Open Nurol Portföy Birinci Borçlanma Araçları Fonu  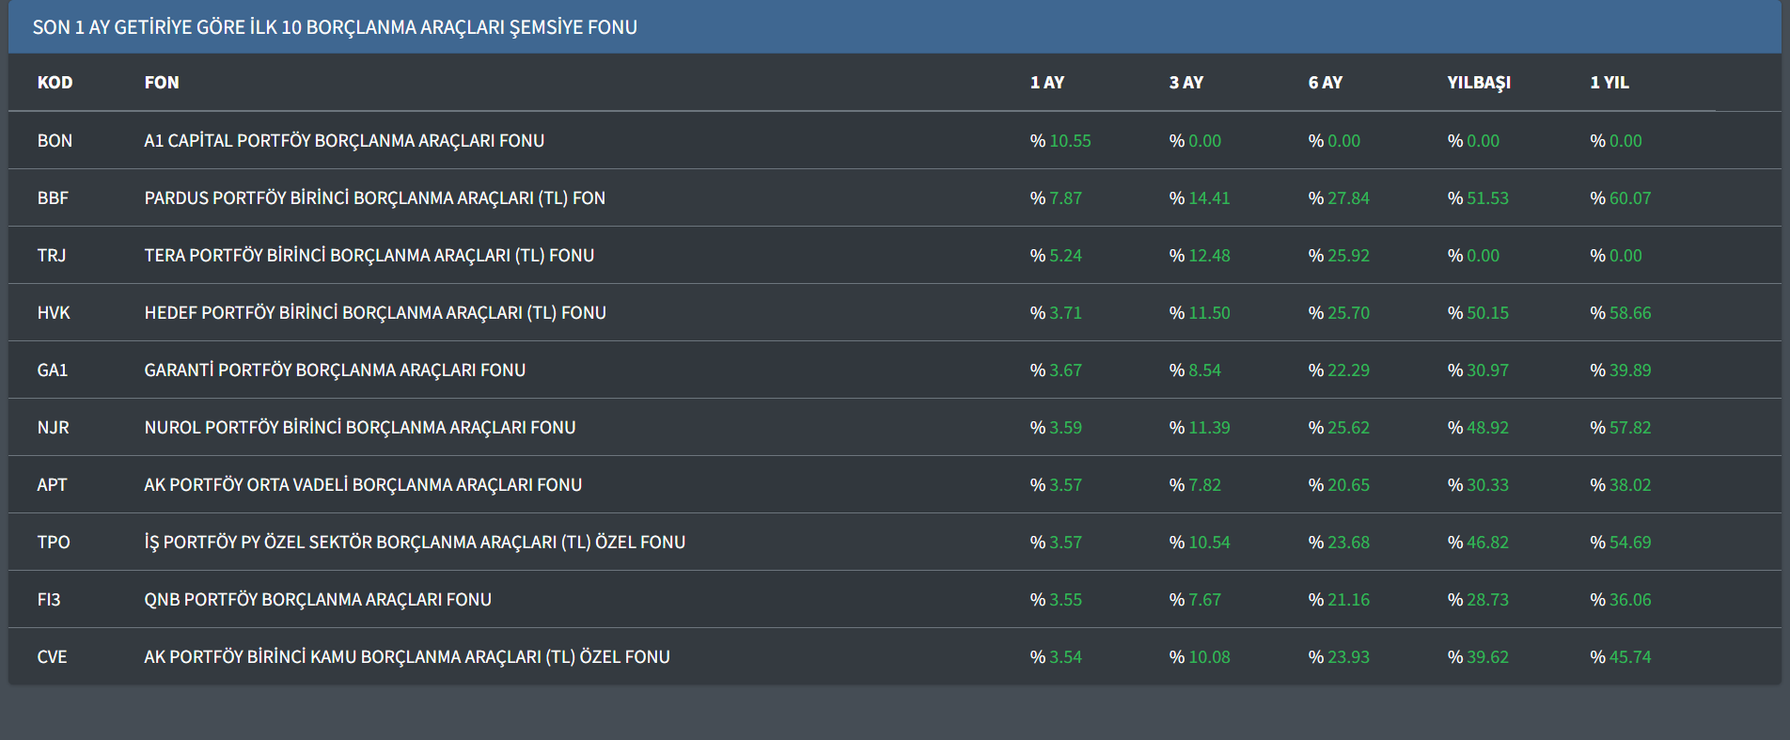[359, 428]
